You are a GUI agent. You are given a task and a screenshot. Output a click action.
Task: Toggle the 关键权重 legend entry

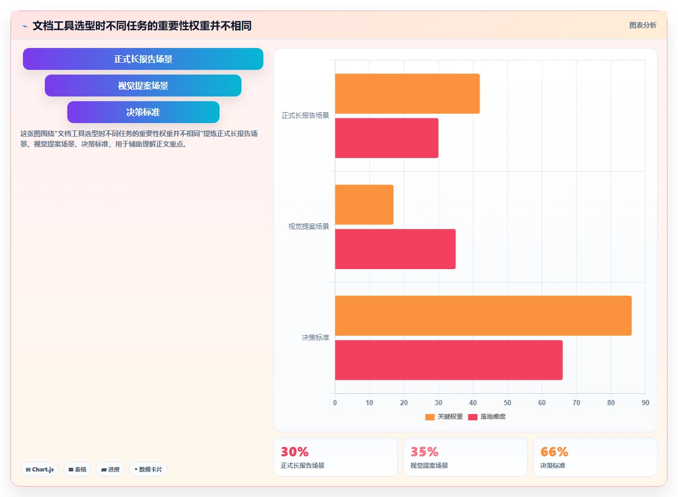[x=444, y=417]
